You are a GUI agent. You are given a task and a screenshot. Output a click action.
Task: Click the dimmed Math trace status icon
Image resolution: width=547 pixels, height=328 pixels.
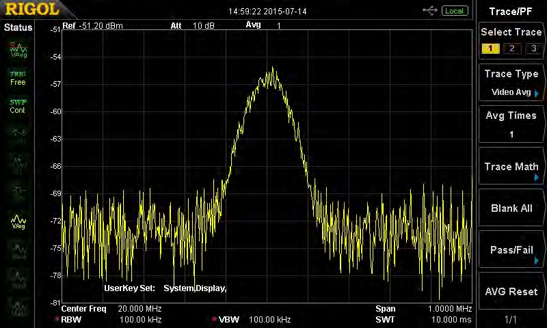pos(19,308)
